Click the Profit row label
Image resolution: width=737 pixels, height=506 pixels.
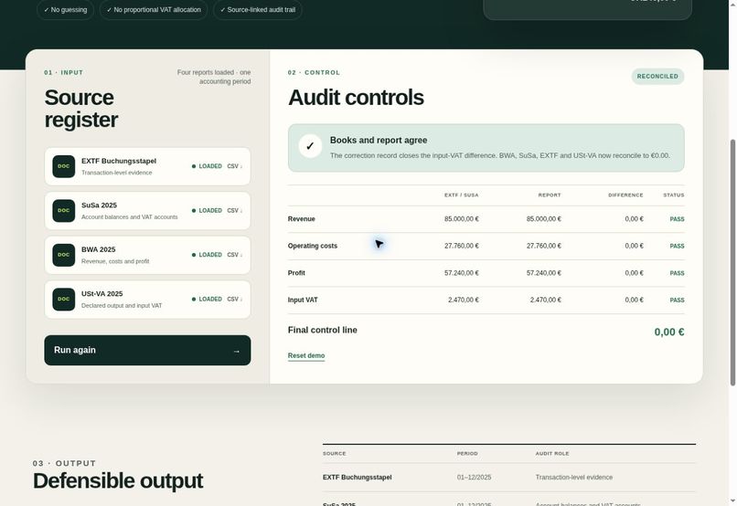pos(296,273)
